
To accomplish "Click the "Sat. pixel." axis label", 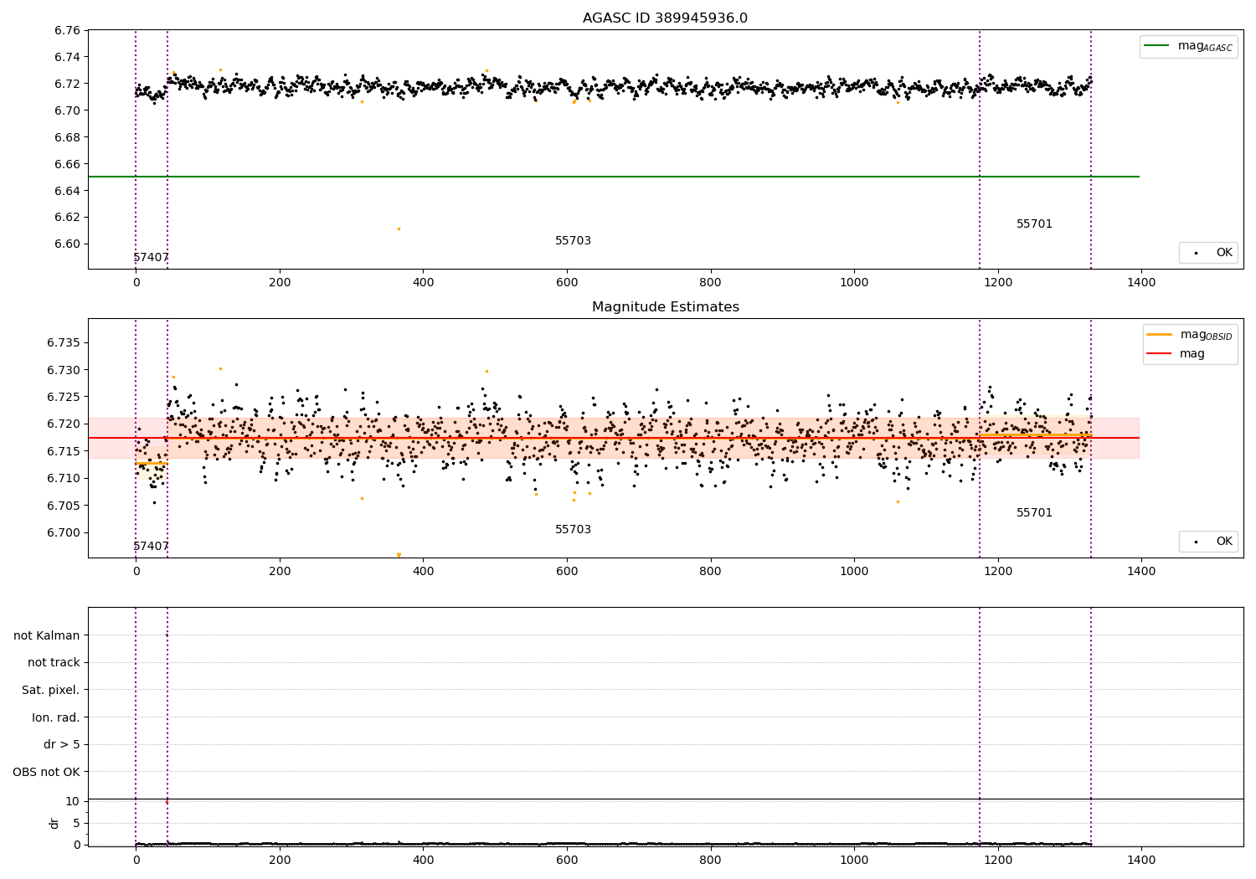I will [x=51, y=691].
